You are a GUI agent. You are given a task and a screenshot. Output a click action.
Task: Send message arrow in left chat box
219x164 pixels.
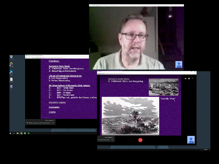[53, 123]
